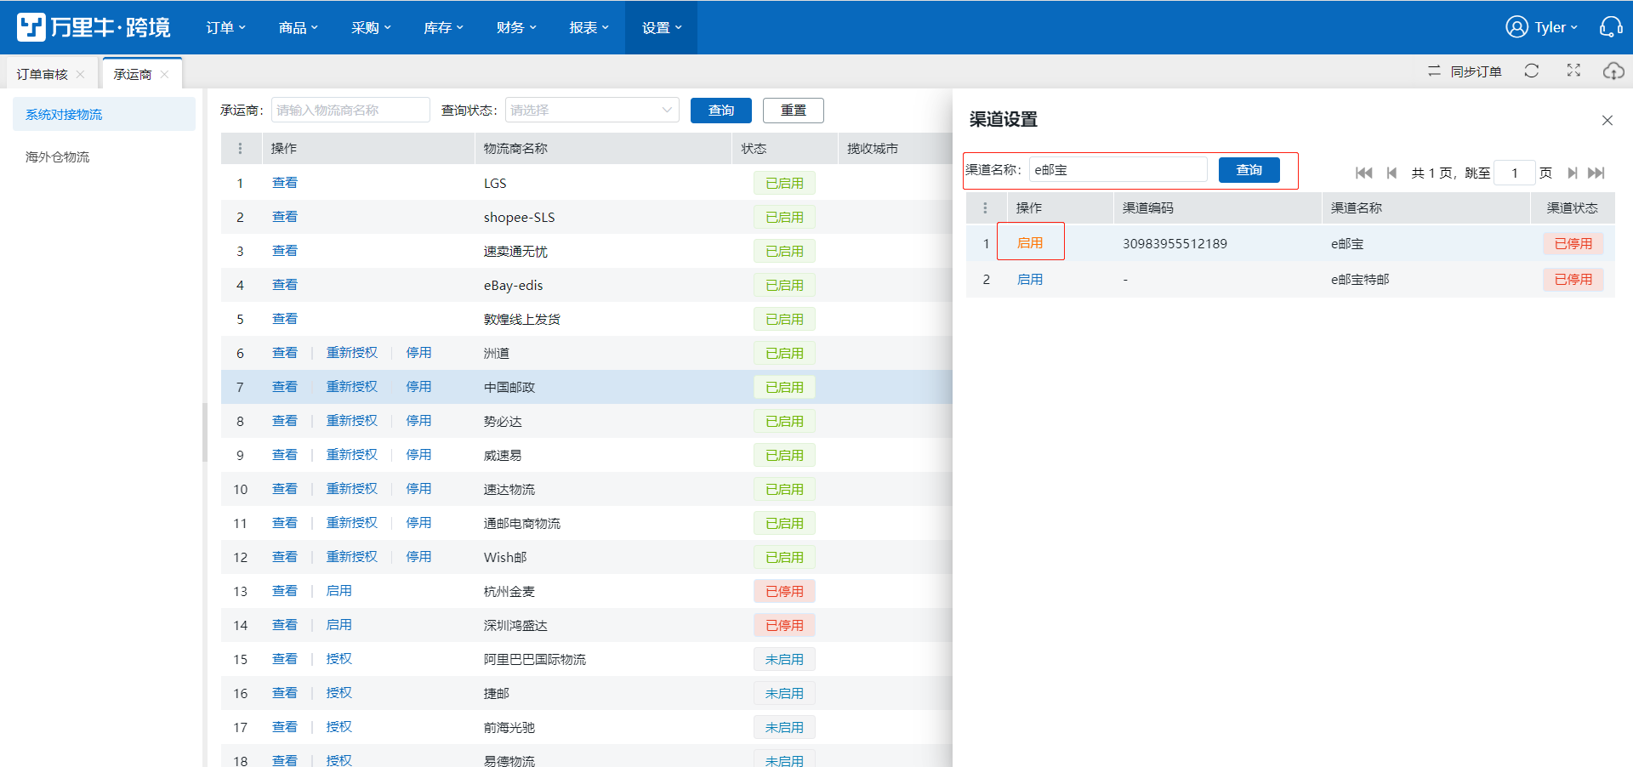Viewport: 1633px width, 767px height.
Task: Click carrier name 通邮电商物流
Action: point(522,523)
